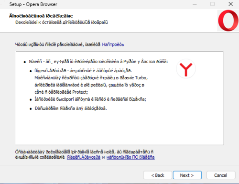
Task: Click the bullet line mentioning Turbo
Action: point(91,78)
